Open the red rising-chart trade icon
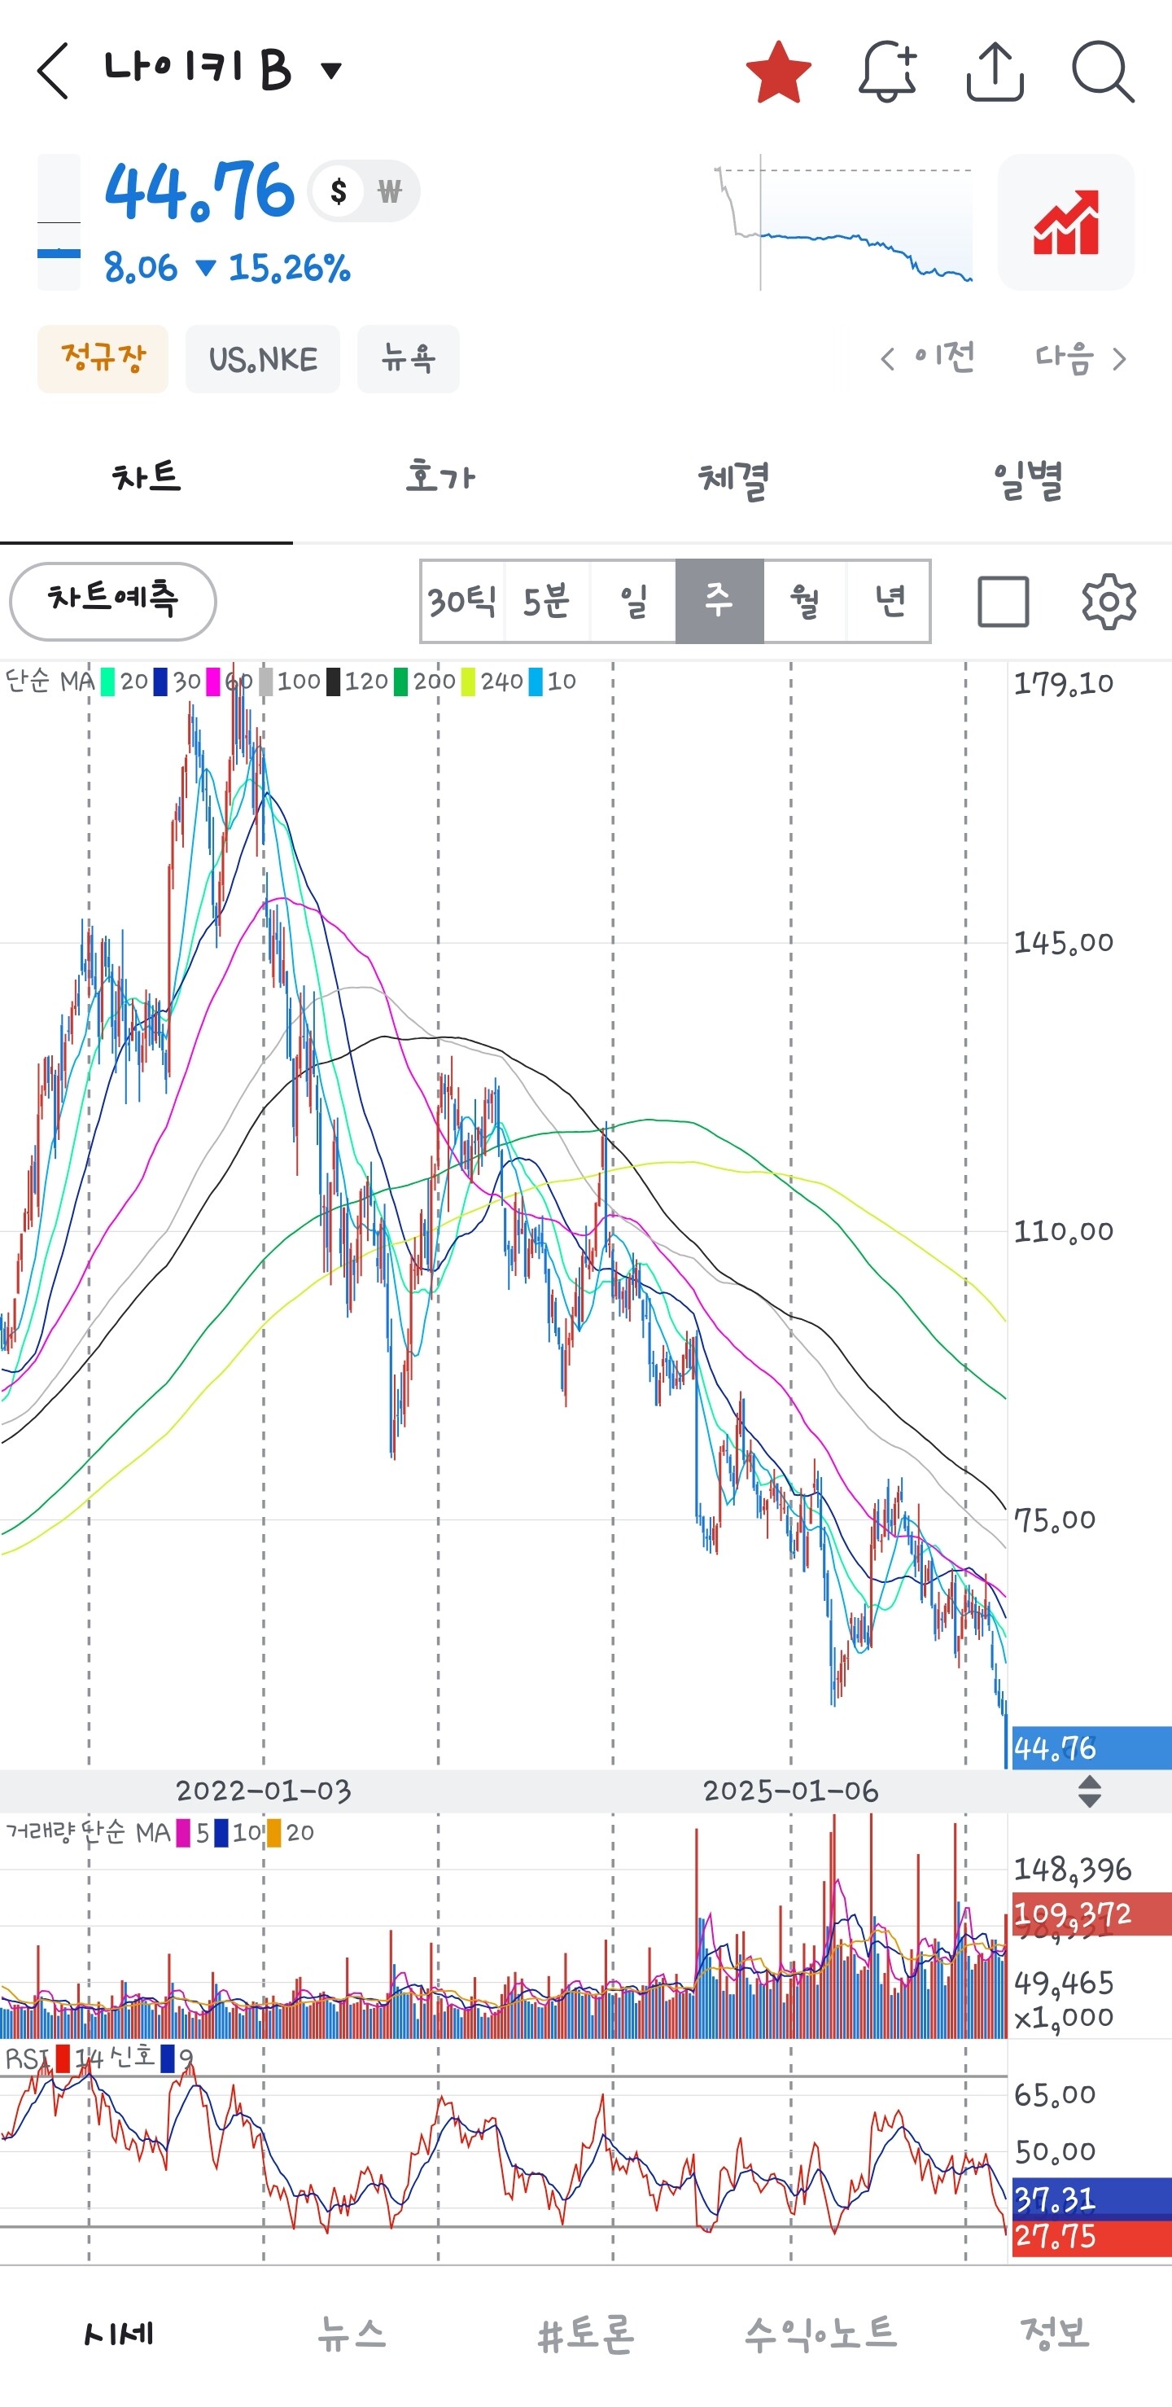Image resolution: width=1172 pixels, height=2407 pixels. [x=1065, y=222]
